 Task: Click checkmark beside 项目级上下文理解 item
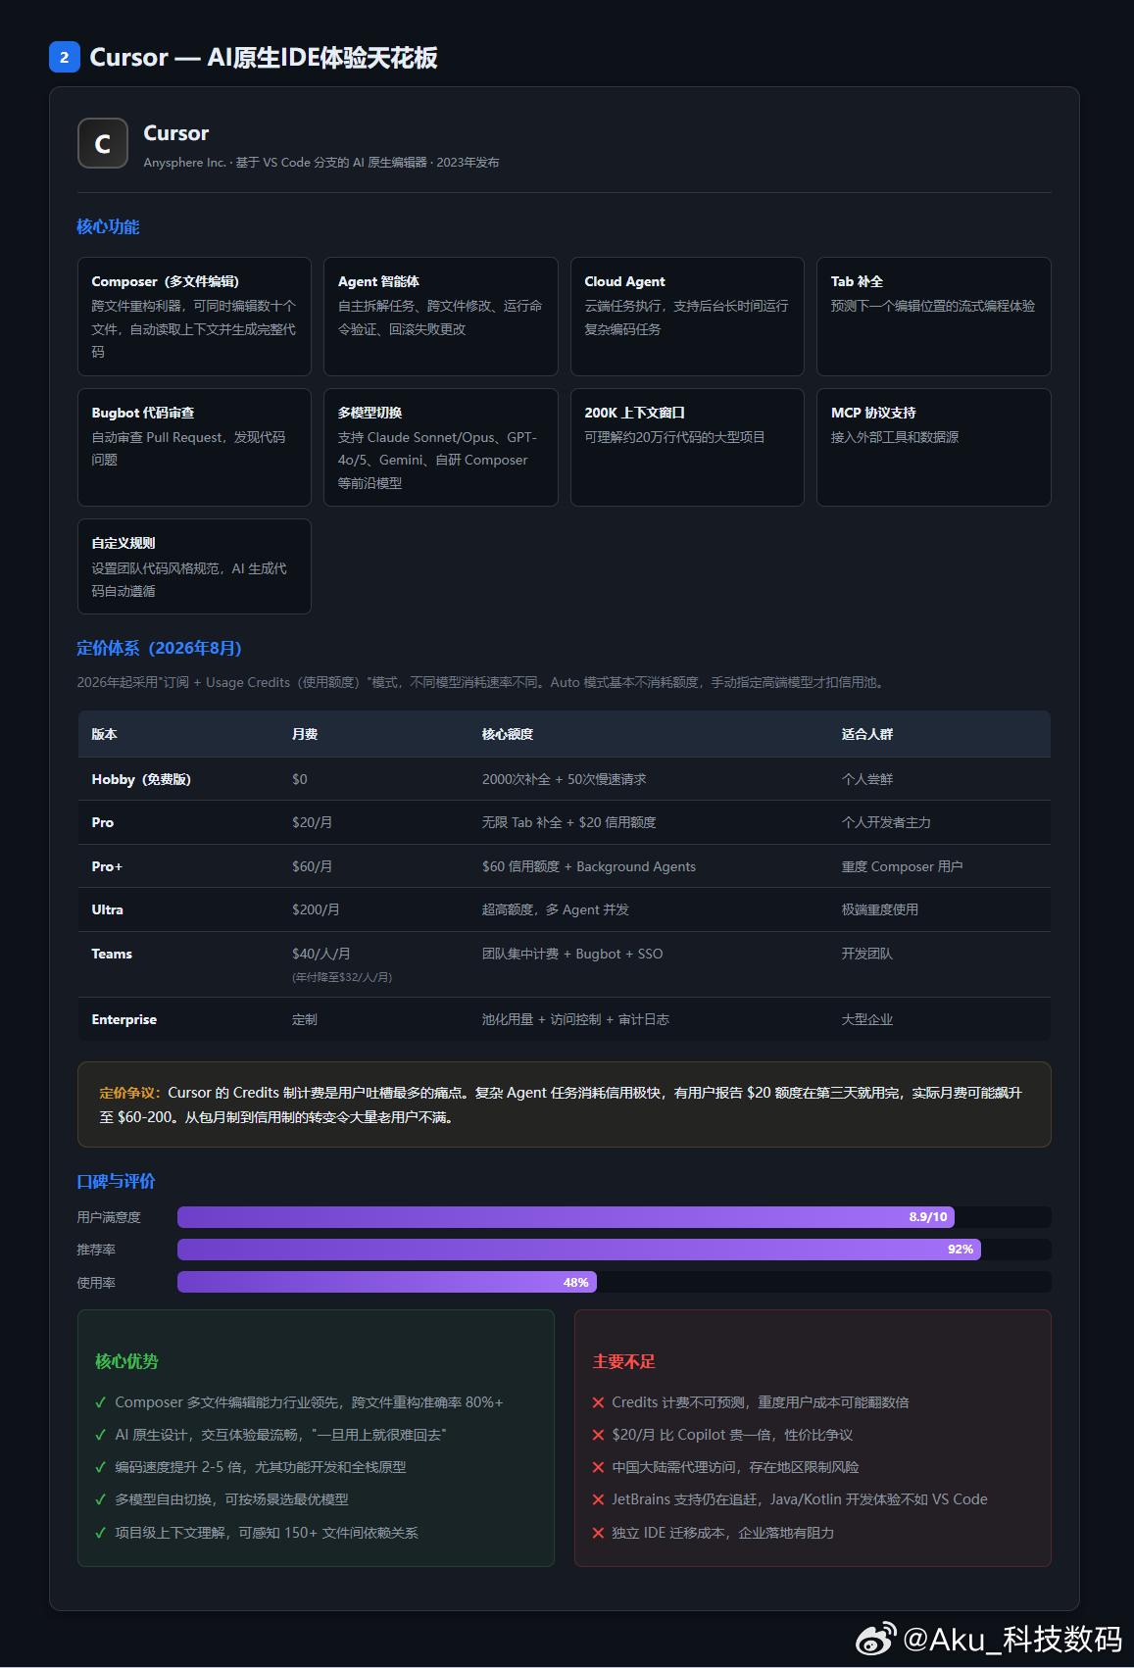point(100,1533)
